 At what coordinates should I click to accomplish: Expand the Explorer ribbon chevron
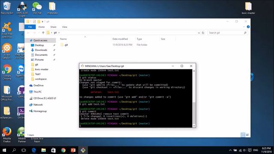[244, 27]
